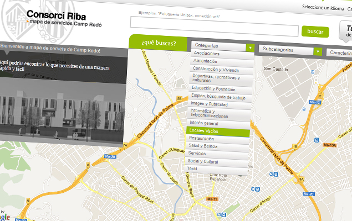Choose Asociaciones from category list
This screenshot has width=352, height=221.
click(x=222, y=54)
